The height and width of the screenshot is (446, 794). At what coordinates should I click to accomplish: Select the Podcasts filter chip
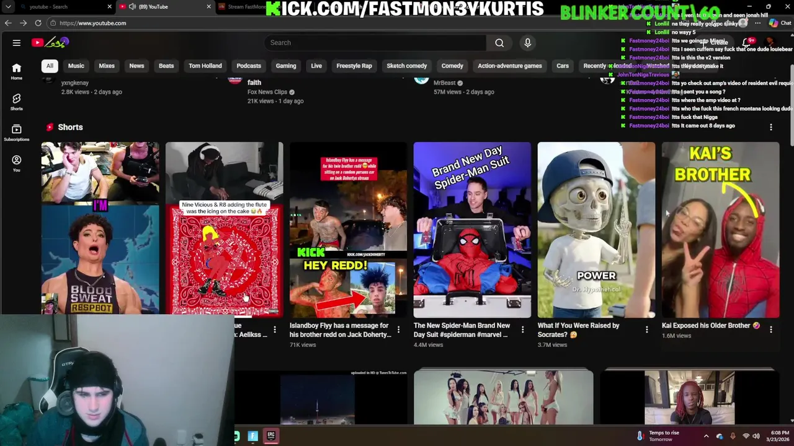coord(249,66)
